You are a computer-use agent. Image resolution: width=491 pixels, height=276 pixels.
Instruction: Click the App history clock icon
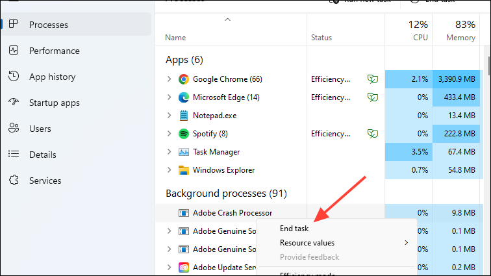(14, 76)
